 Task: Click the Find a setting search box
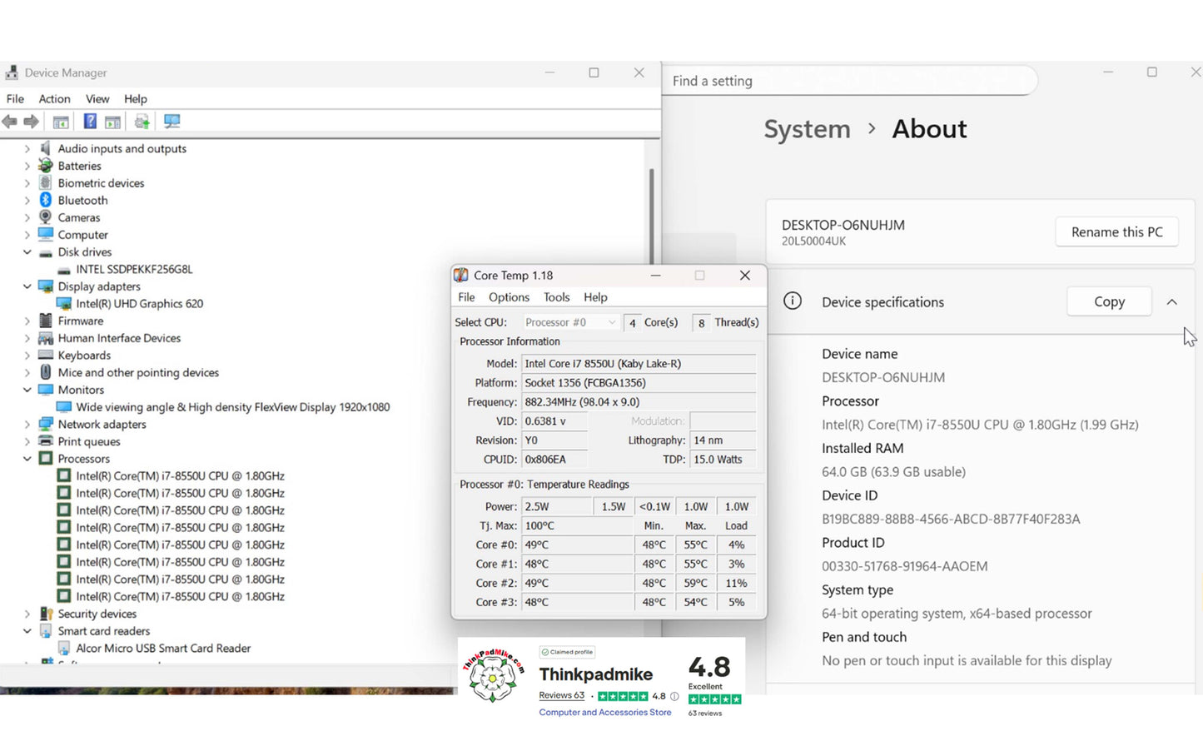pos(851,81)
